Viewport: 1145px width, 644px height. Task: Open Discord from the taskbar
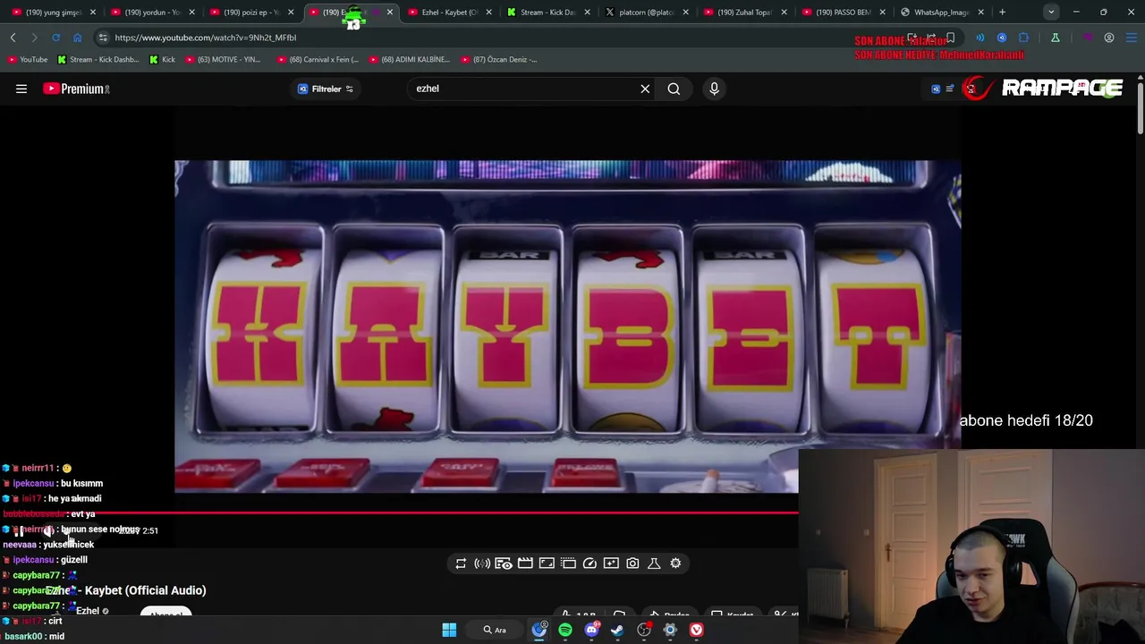coord(591,630)
